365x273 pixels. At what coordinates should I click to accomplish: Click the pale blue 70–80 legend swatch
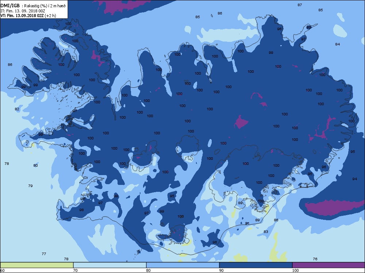(109, 265)
